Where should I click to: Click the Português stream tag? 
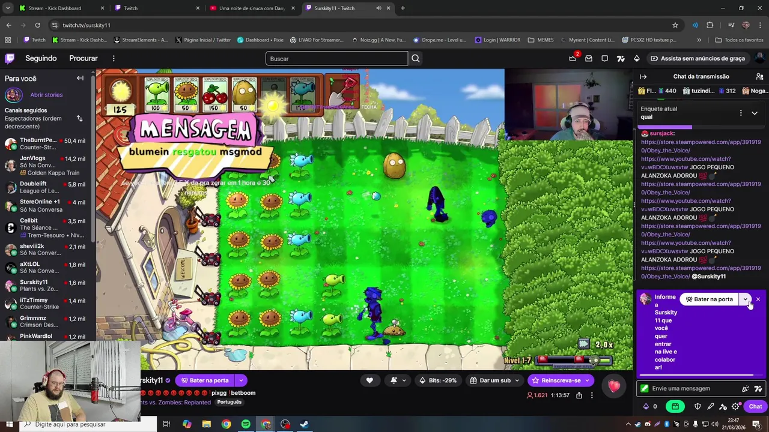[229, 402]
